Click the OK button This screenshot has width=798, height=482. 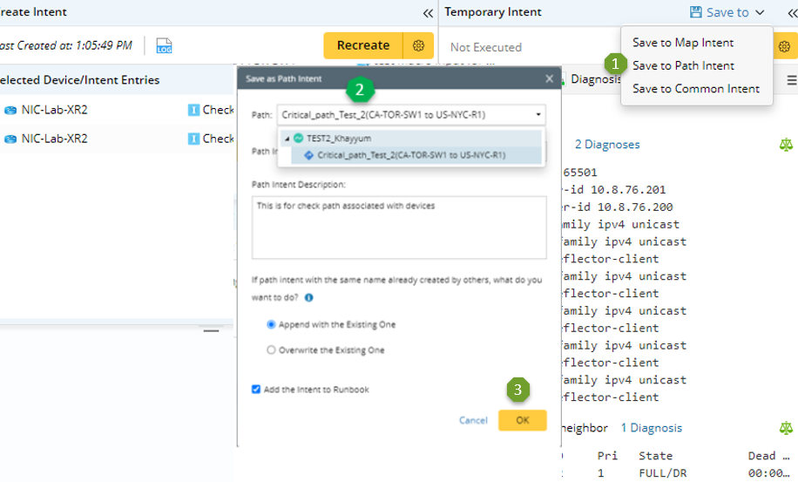(x=523, y=420)
